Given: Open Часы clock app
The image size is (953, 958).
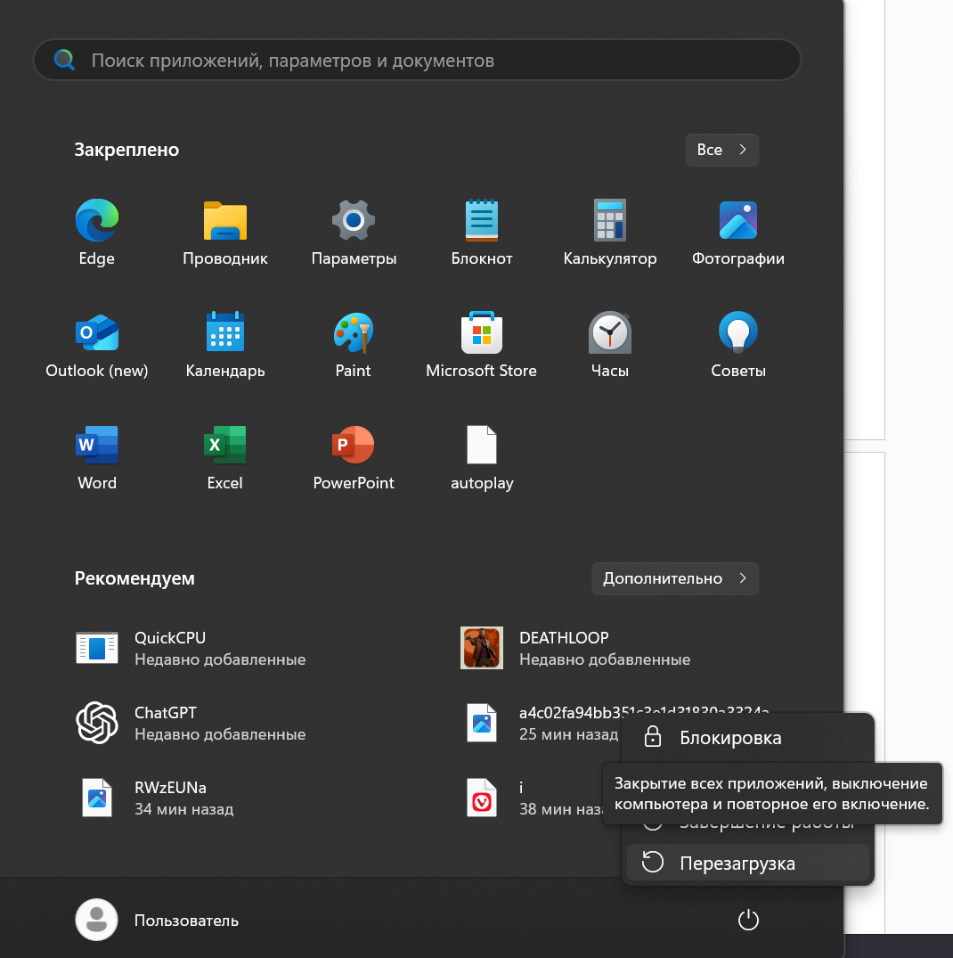Looking at the screenshot, I should click(x=610, y=345).
